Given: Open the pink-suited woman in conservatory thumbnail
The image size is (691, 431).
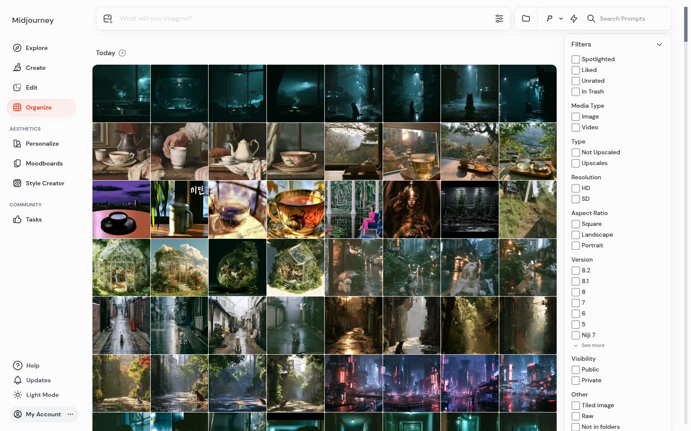Looking at the screenshot, I should coord(354,209).
